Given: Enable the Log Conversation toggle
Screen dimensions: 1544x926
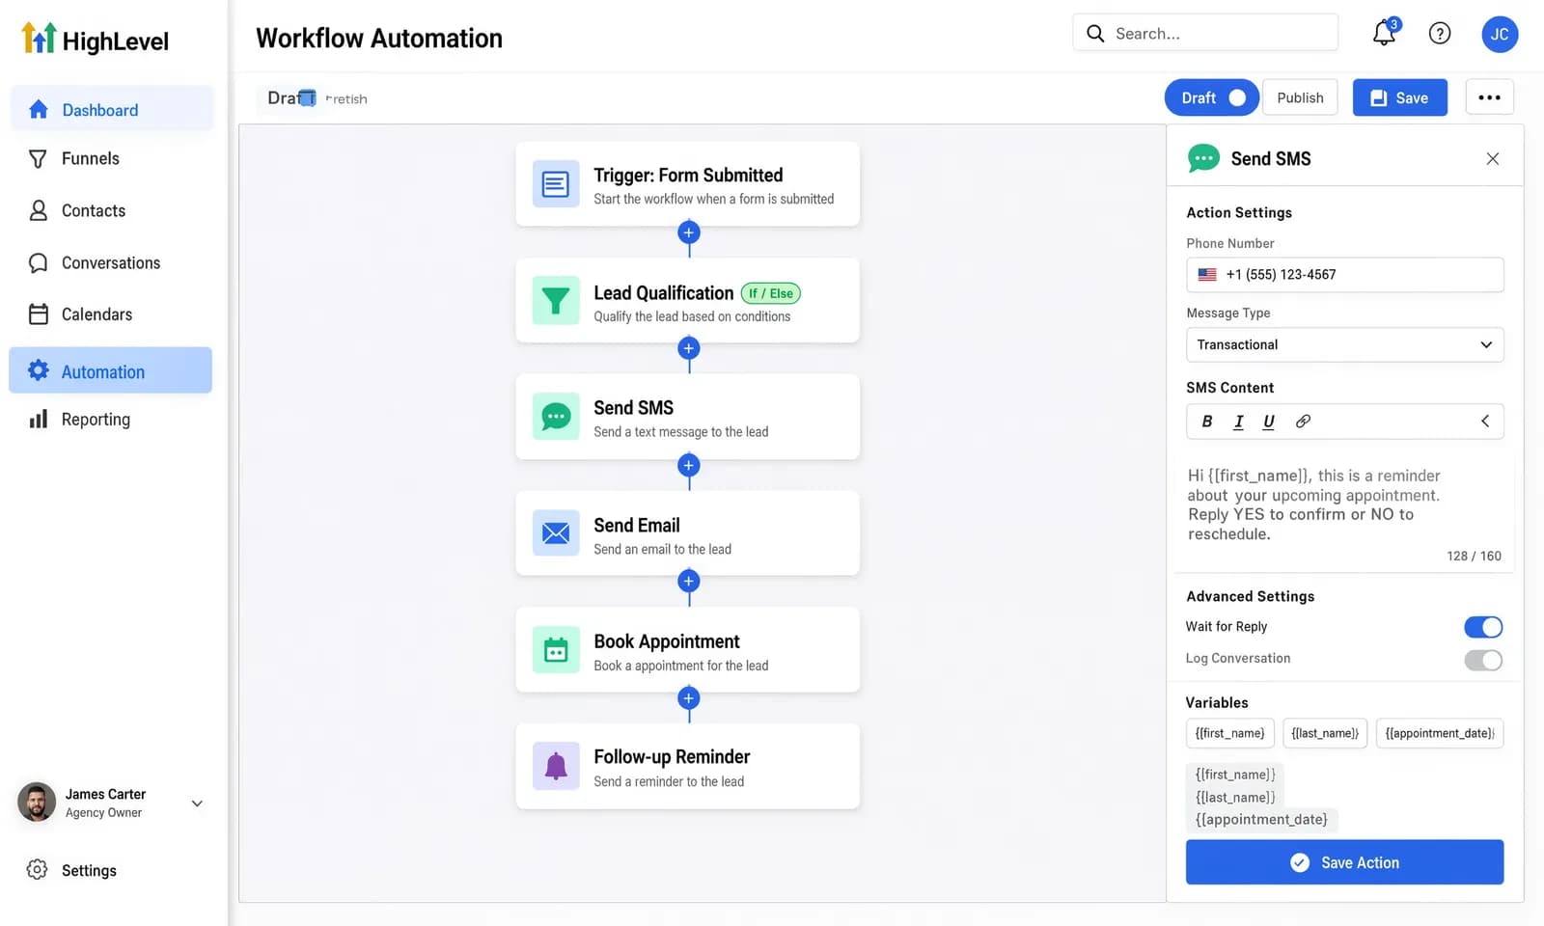Looking at the screenshot, I should (x=1483, y=660).
